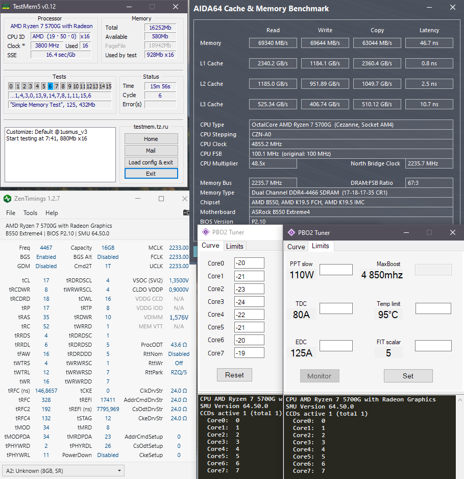Click the tREFI value 17411
This screenshot has height=479, width=464.
click(108, 400)
